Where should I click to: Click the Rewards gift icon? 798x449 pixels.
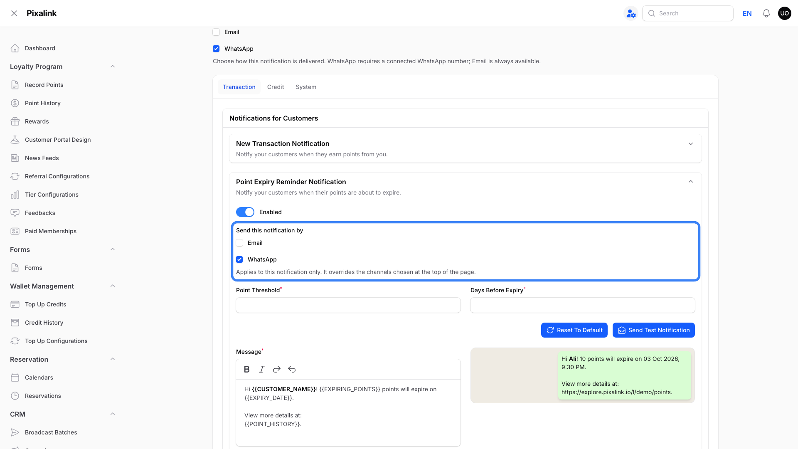coord(15,121)
